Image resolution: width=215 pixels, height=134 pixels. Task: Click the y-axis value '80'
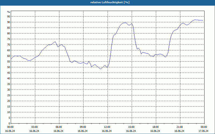[x=9, y=33]
